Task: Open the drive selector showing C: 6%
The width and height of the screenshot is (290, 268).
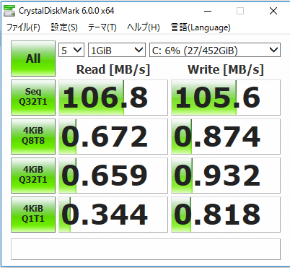Action: pyautogui.click(x=215, y=50)
